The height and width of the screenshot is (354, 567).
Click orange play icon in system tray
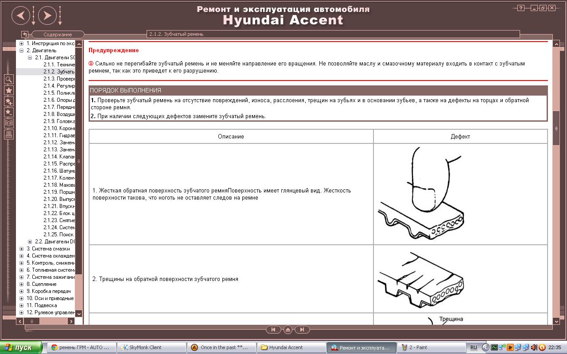coord(510,347)
